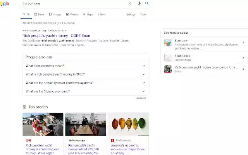Expand 'What is rich people's yacht money in 2020?'
The height and width of the screenshot is (155, 248).
coord(86,74)
